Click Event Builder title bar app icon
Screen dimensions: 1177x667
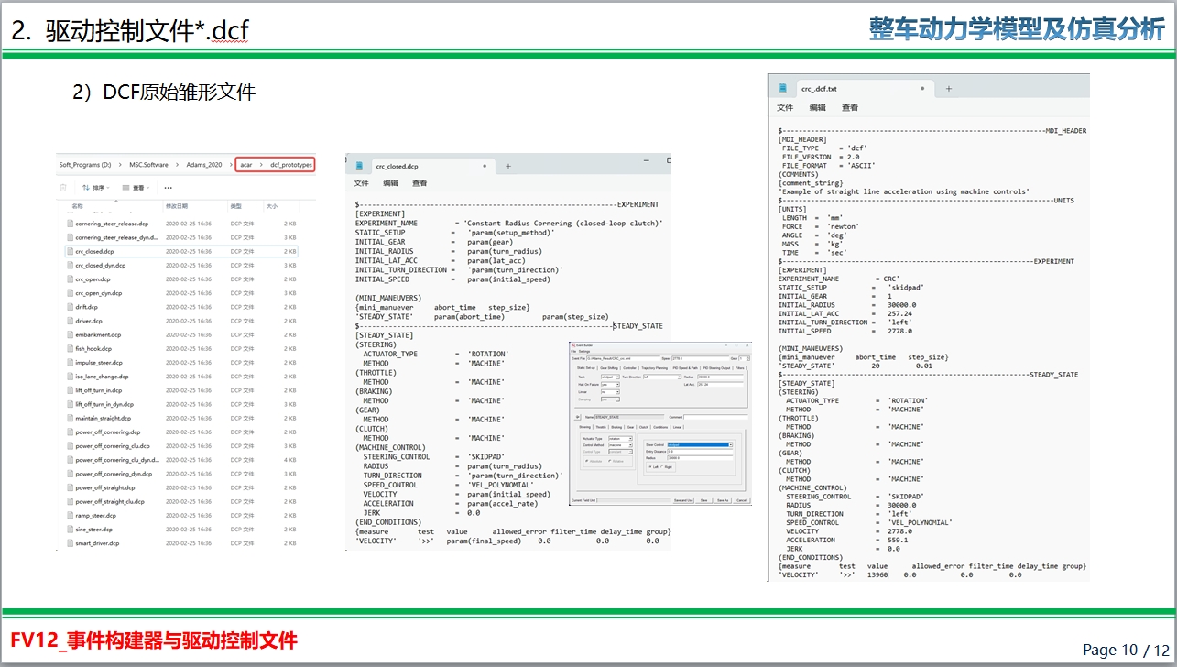coord(573,345)
